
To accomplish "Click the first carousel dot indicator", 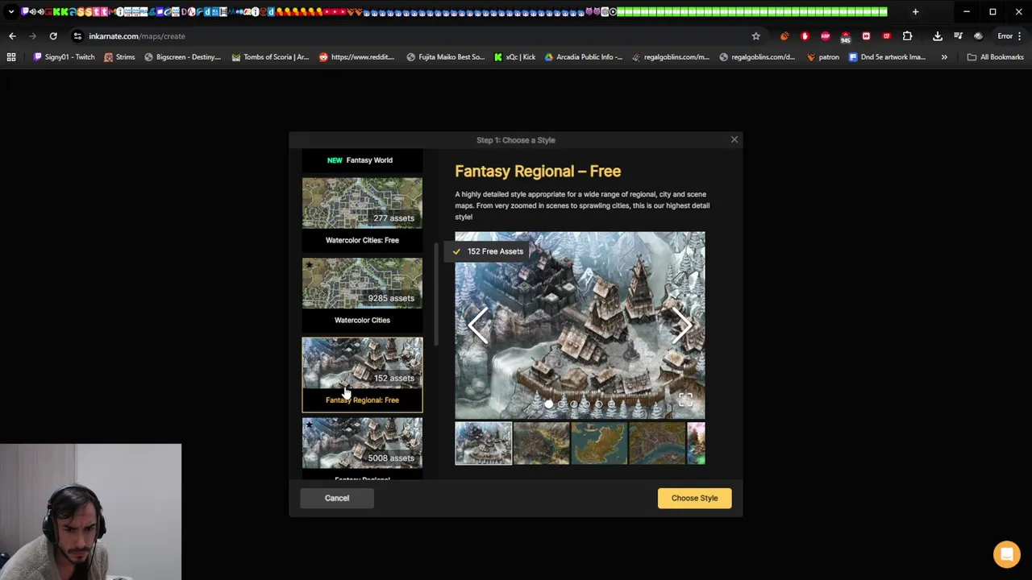I will [x=549, y=404].
